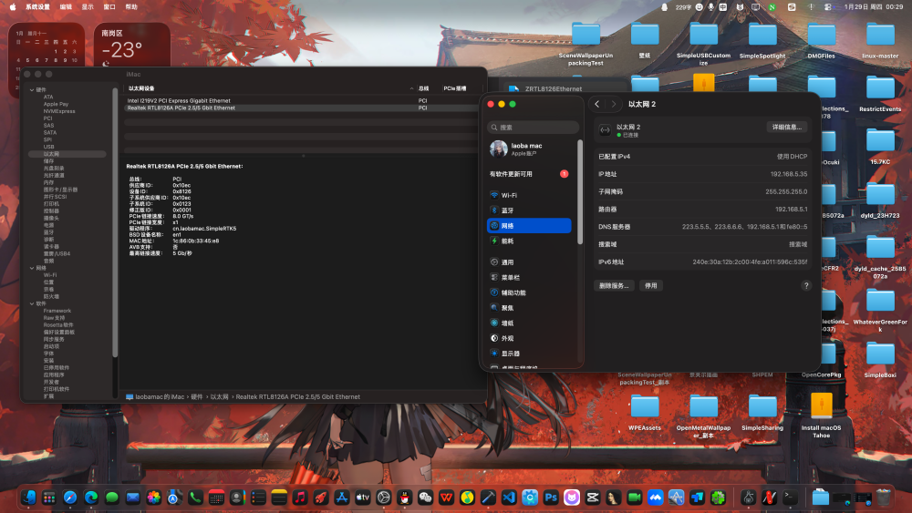The width and height of the screenshot is (912, 513).
Task: Open the 系统设置 app menu
Action: [x=37, y=7]
